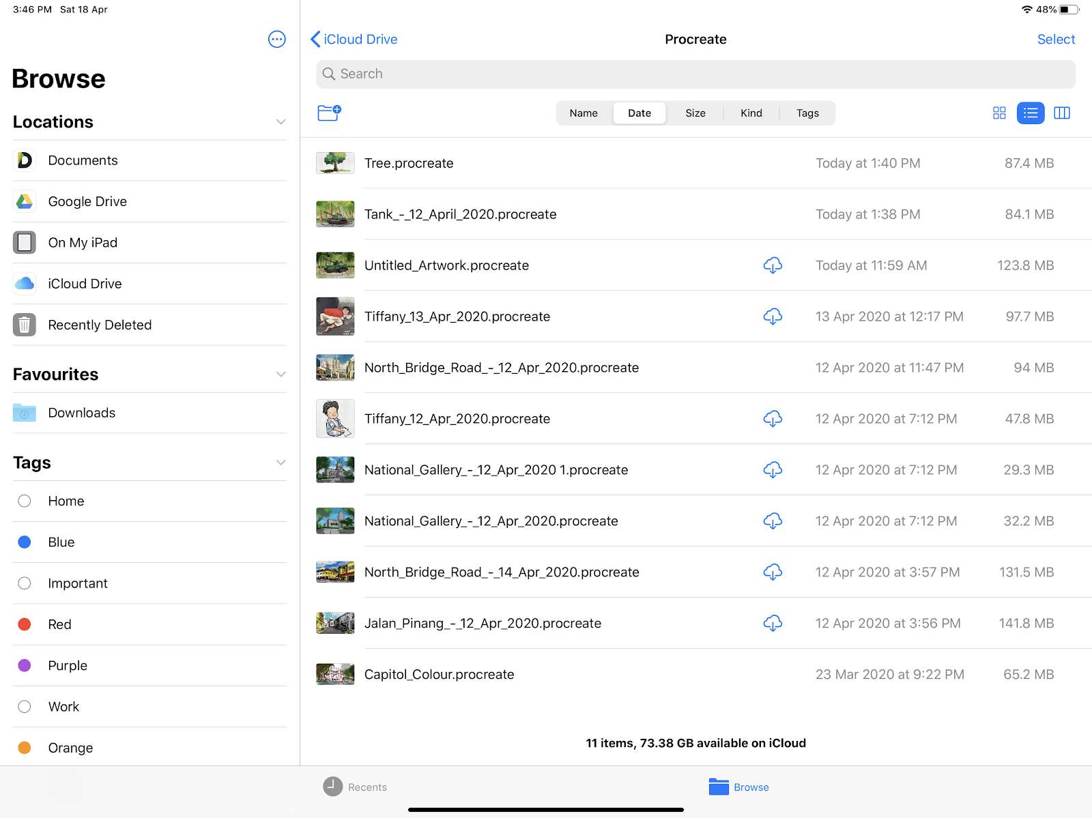The image size is (1092, 818).
Task: Sort files by Tags
Action: pos(807,113)
